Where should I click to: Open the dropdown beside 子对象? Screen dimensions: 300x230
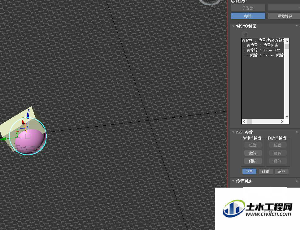[284, 8]
